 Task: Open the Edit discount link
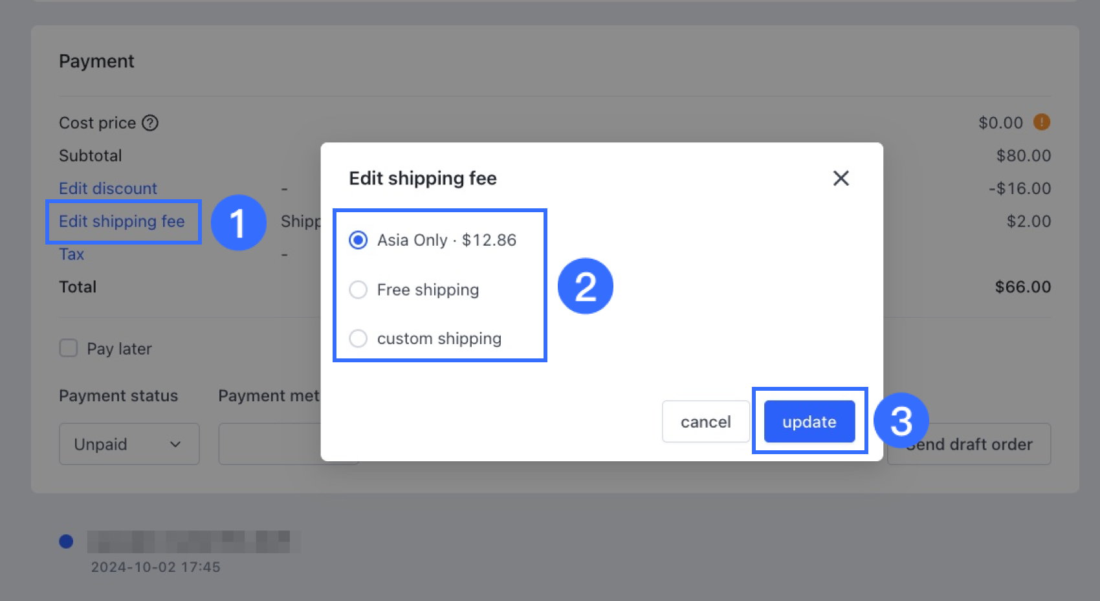(108, 188)
